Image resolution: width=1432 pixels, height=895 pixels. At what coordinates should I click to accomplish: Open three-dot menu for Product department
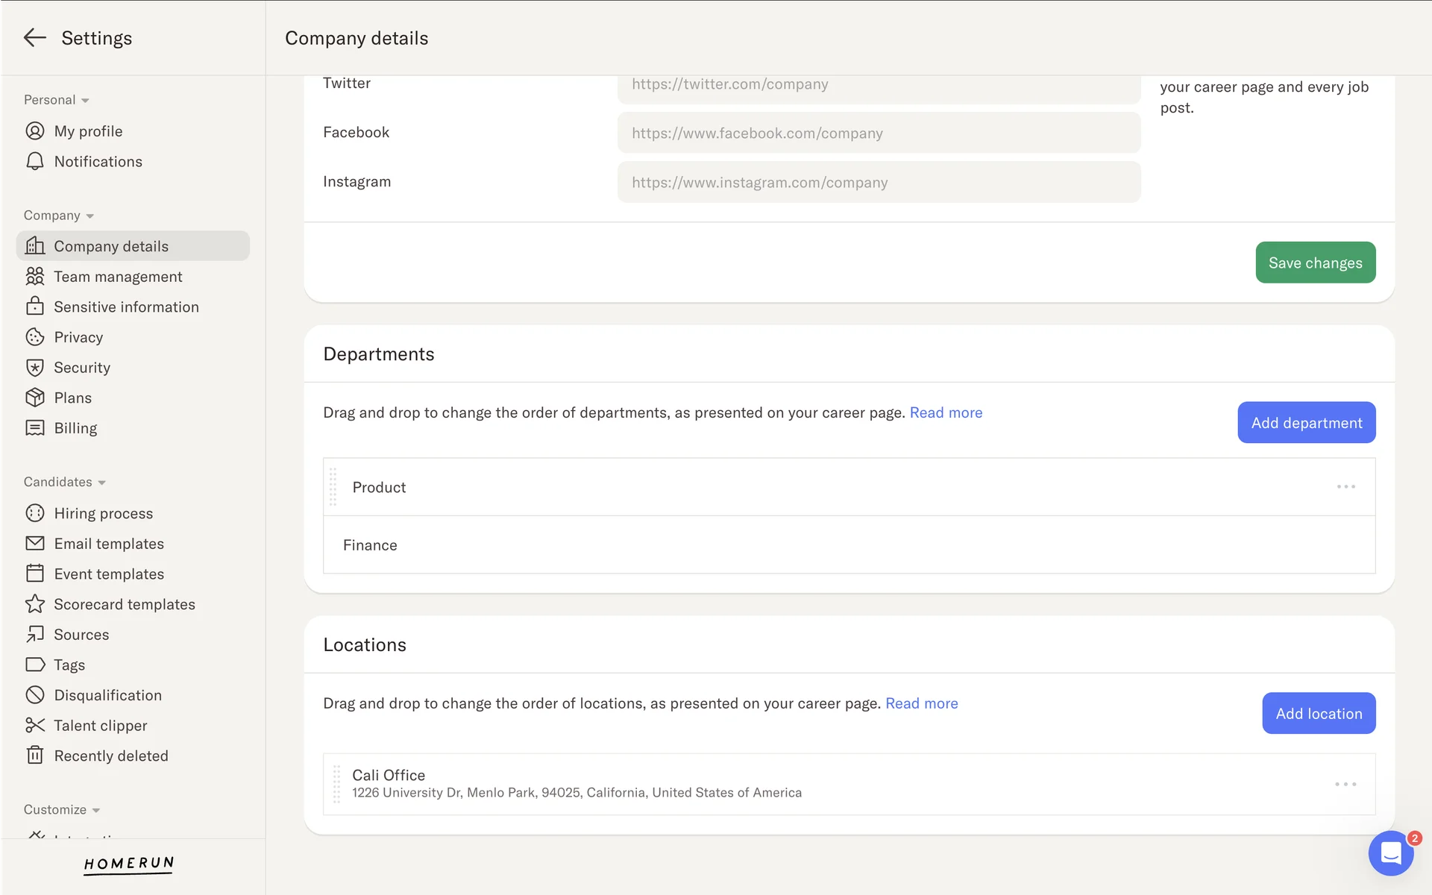(1345, 487)
